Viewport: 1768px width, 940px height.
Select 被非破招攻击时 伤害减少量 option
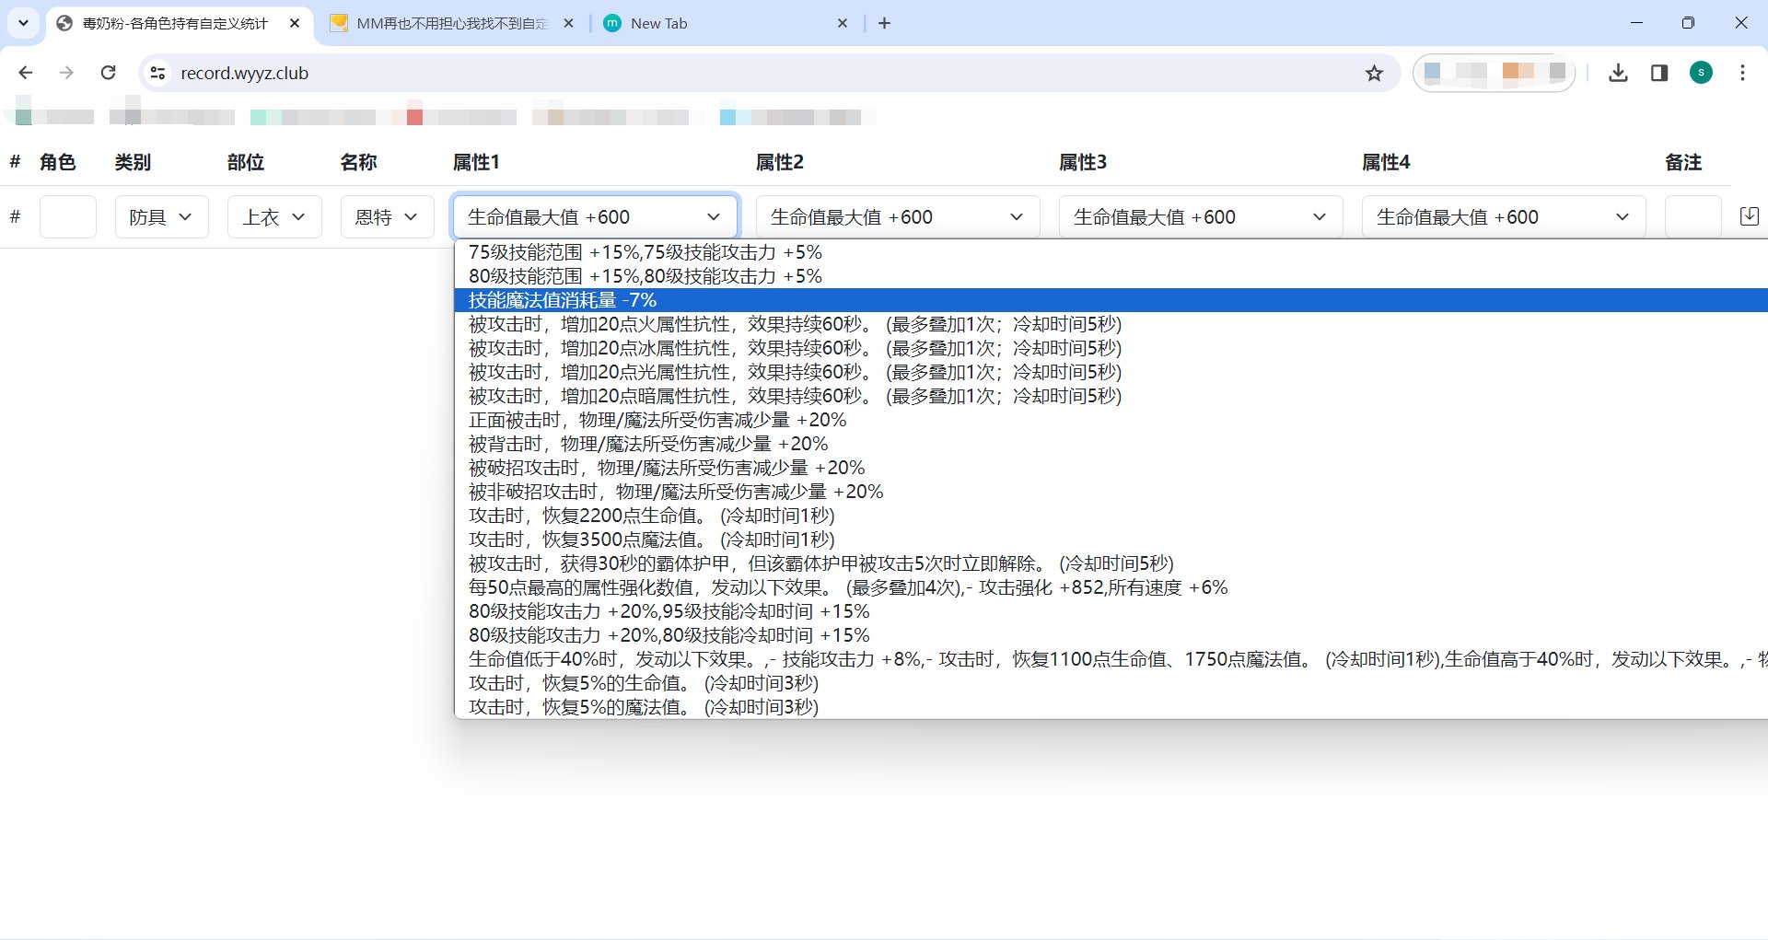click(x=1111, y=491)
